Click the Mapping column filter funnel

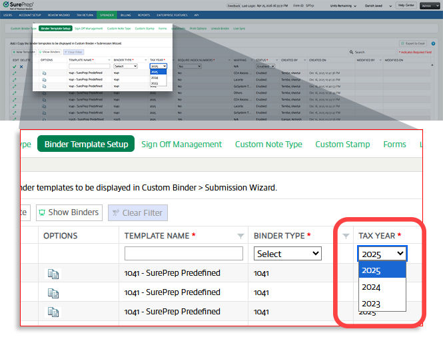point(251,60)
